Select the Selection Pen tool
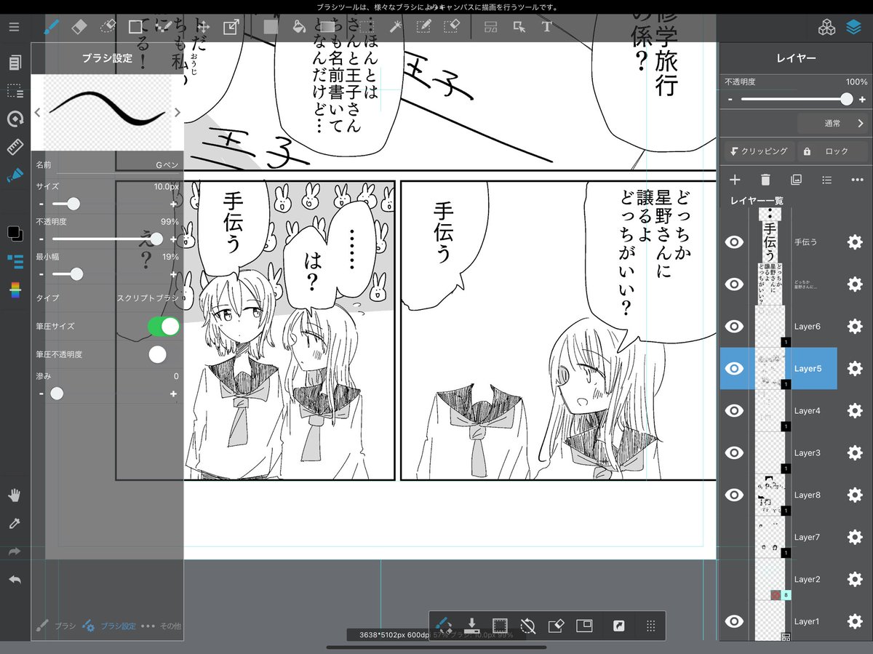The image size is (873, 654). coord(423,27)
